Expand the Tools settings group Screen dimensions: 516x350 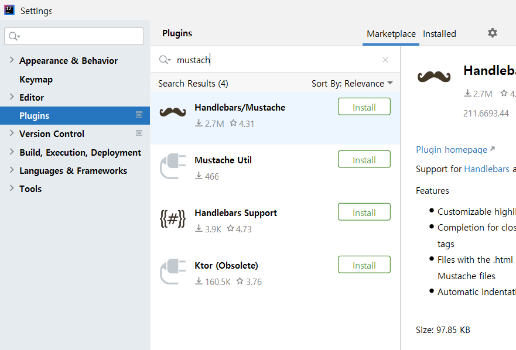pyautogui.click(x=12, y=188)
